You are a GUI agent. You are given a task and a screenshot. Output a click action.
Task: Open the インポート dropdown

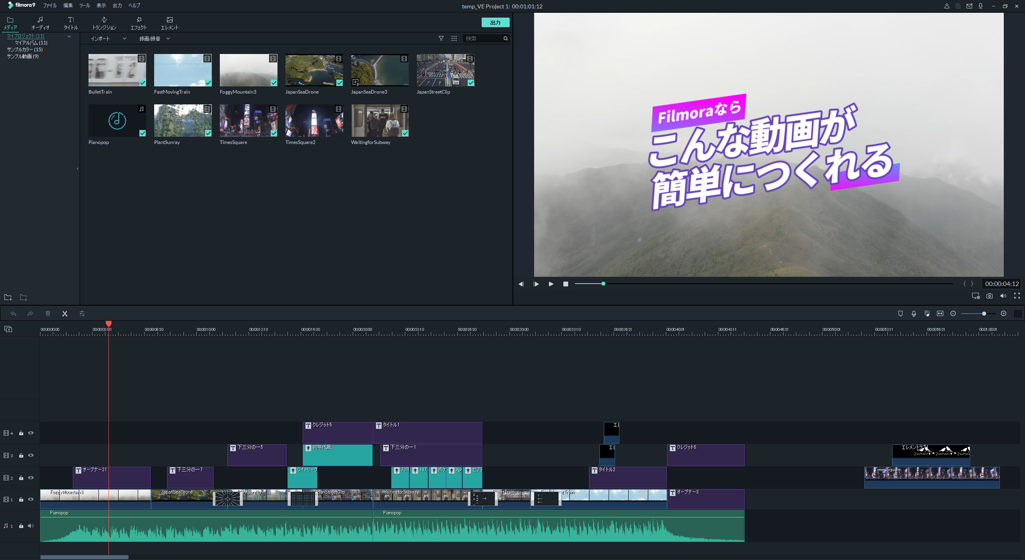point(108,38)
